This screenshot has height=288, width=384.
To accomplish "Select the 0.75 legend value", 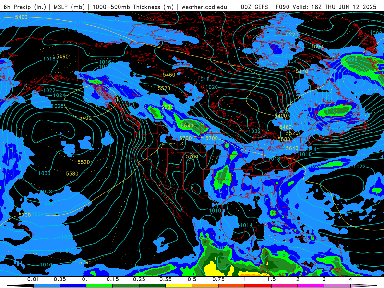I will click(x=218, y=279).
